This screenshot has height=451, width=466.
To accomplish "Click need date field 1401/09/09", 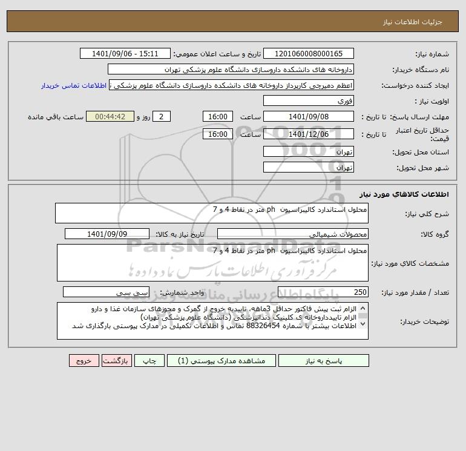I will 107,234.
